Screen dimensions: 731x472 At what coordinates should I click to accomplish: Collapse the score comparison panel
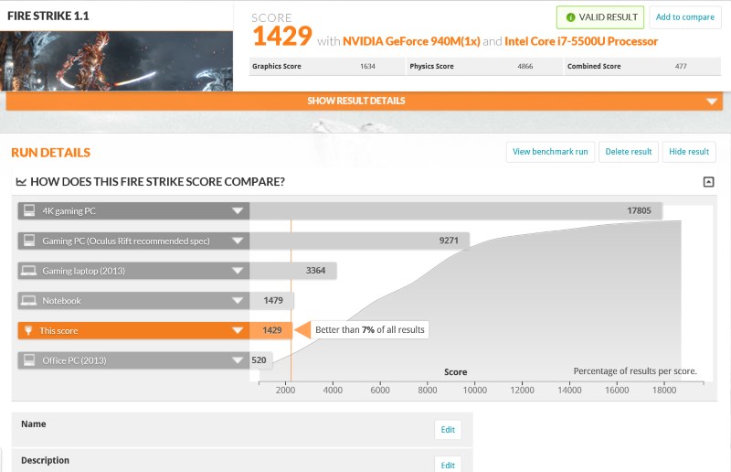coord(708,182)
